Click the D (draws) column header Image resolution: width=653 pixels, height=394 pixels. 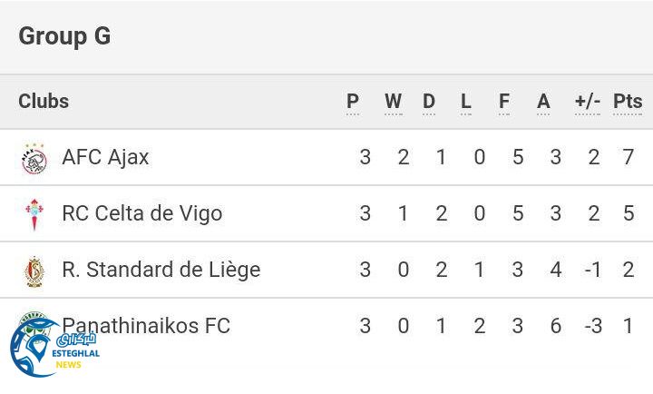pos(429,102)
